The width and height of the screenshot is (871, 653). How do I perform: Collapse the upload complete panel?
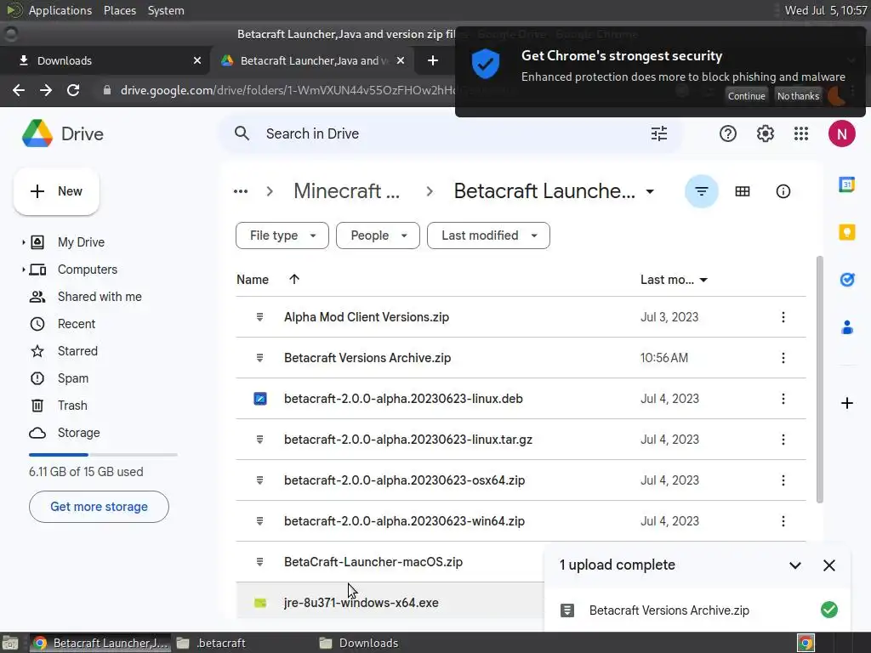(x=795, y=565)
